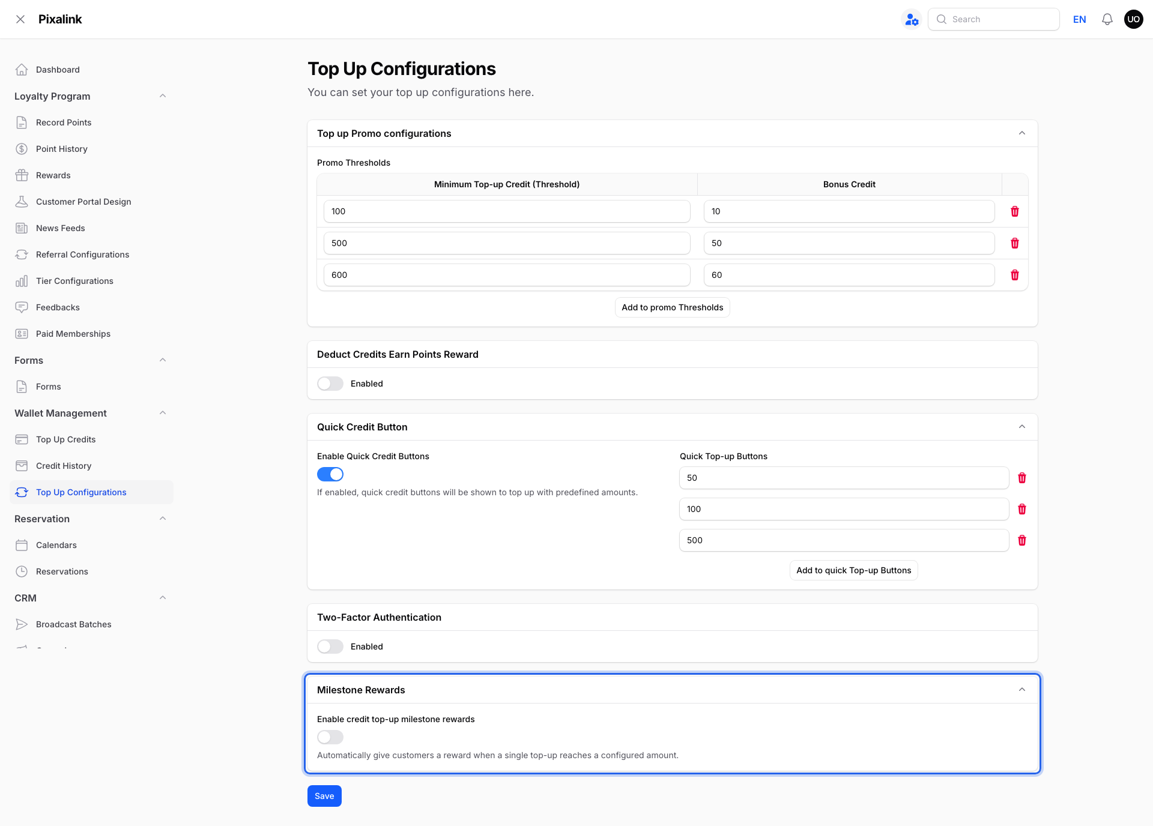Collapse the Quick Credit Button panel
Screen dimensions: 1153x826
pyautogui.click(x=1022, y=427)
